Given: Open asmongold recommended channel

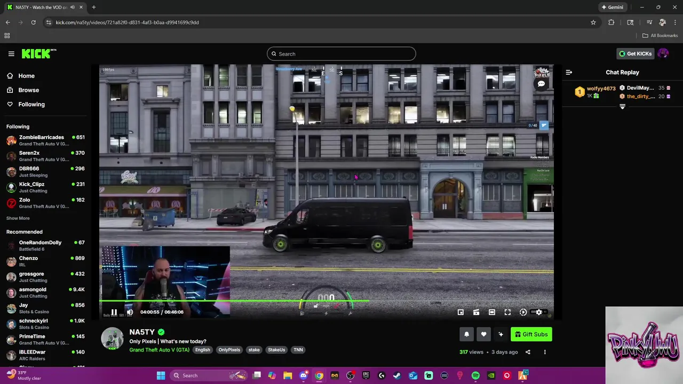Looking at the screenshot, I should [45, 293].
